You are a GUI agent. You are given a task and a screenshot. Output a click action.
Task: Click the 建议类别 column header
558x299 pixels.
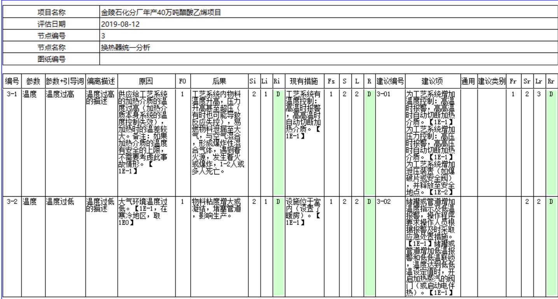pyautogui.click(x=492, y=81)
